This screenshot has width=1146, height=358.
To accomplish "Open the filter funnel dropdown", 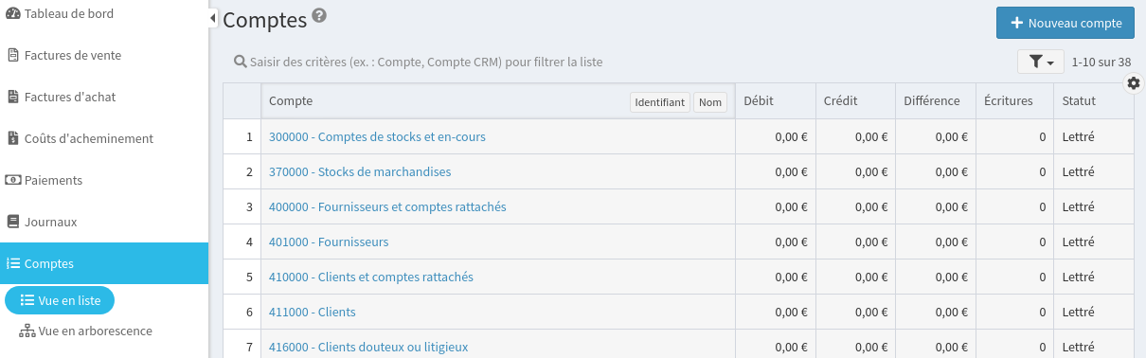I will coord(1040,62).
